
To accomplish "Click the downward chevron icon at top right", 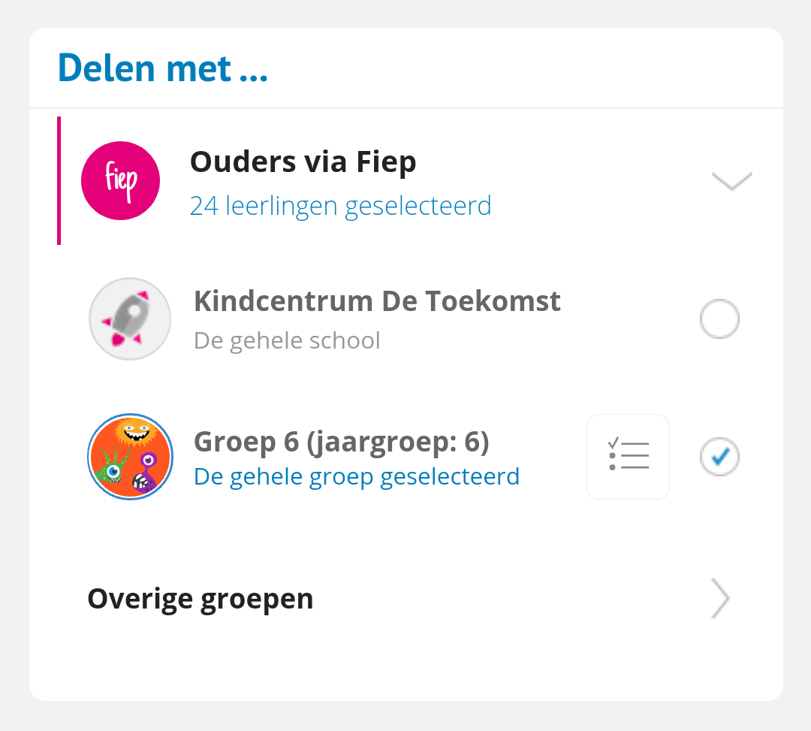I will point(732,180).
